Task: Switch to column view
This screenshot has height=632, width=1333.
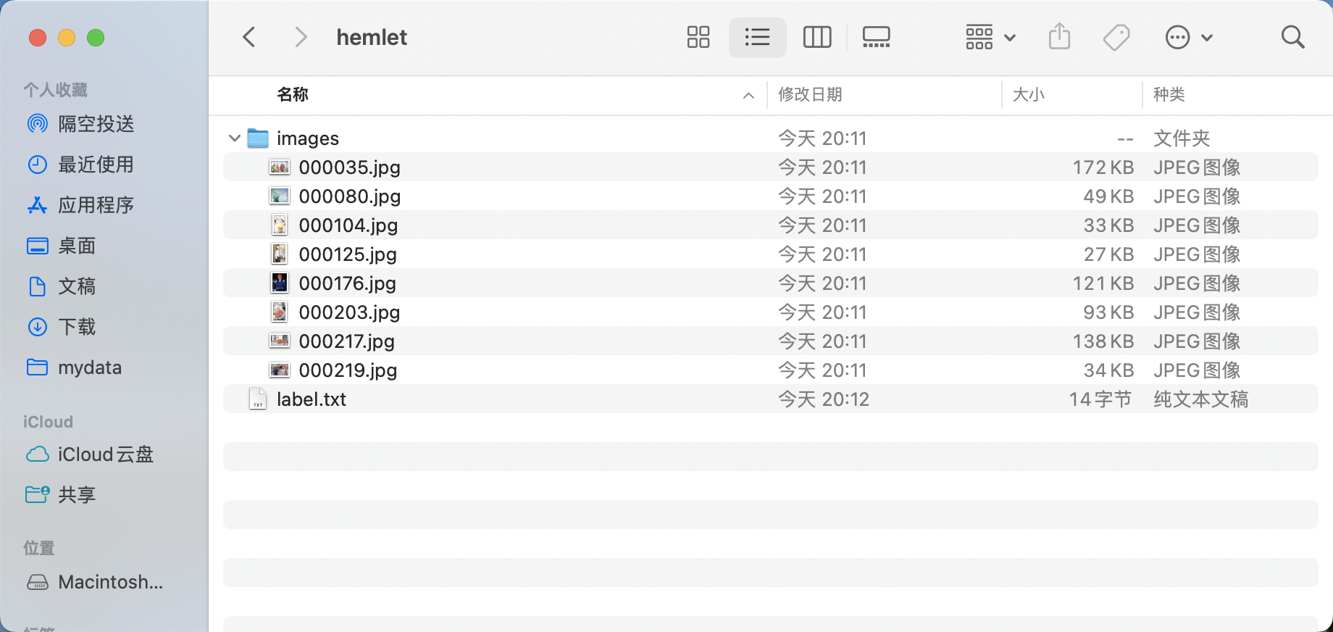Action: point(816,37)
